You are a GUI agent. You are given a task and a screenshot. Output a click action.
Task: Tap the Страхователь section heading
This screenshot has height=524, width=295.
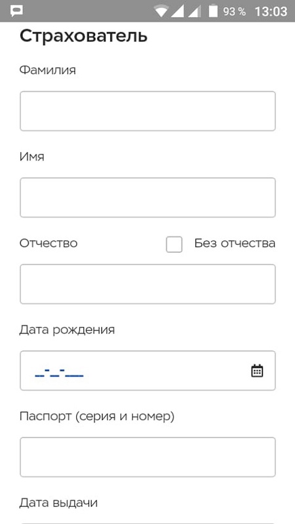[83, 36]
